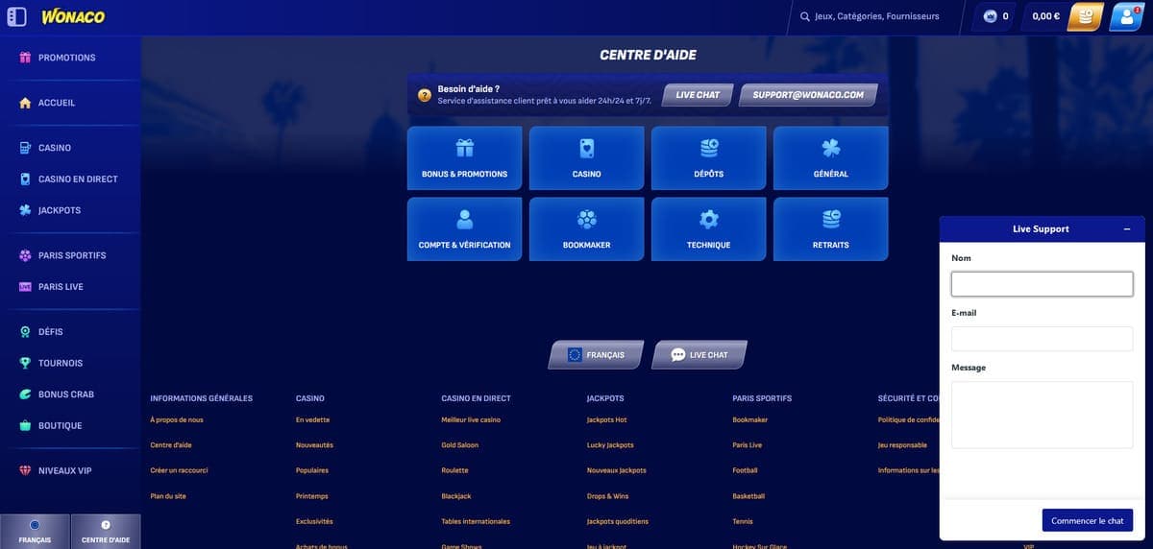Open Niveaux VIP diamond icon
Screen dimensions: 1153x549
pyautogui.click(x=26, y=470)
